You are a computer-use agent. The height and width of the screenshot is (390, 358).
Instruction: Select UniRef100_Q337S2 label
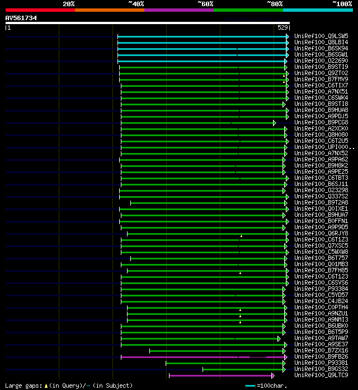pos(321,196)
